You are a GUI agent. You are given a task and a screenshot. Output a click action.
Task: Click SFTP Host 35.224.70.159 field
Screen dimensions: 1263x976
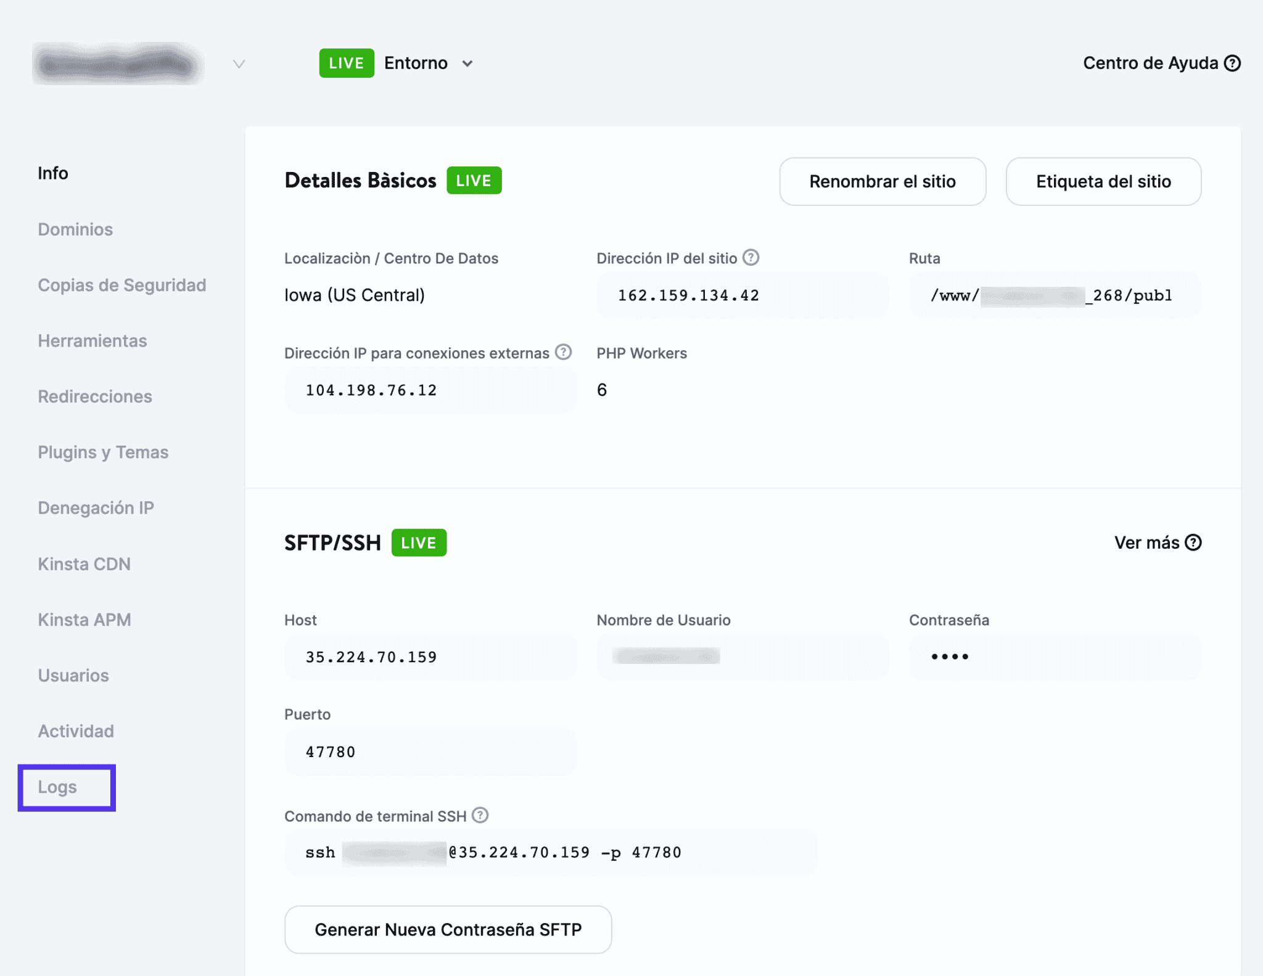point(430,657)
